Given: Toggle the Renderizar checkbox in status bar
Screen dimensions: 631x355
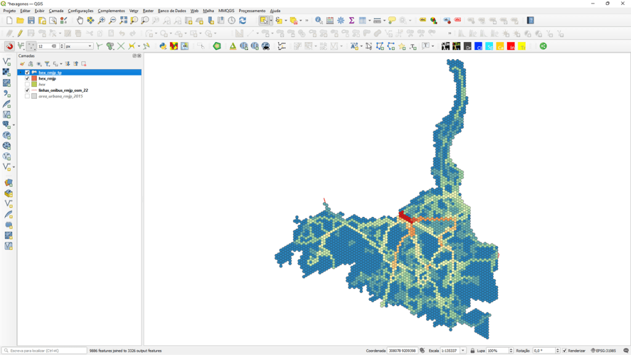Looking at the screenshot, I should coord(564,351).
